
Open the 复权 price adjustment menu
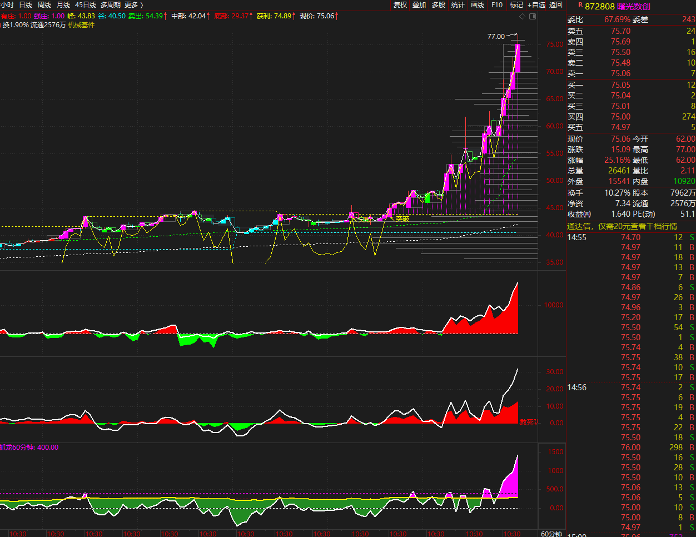click(x=400, y=5)
